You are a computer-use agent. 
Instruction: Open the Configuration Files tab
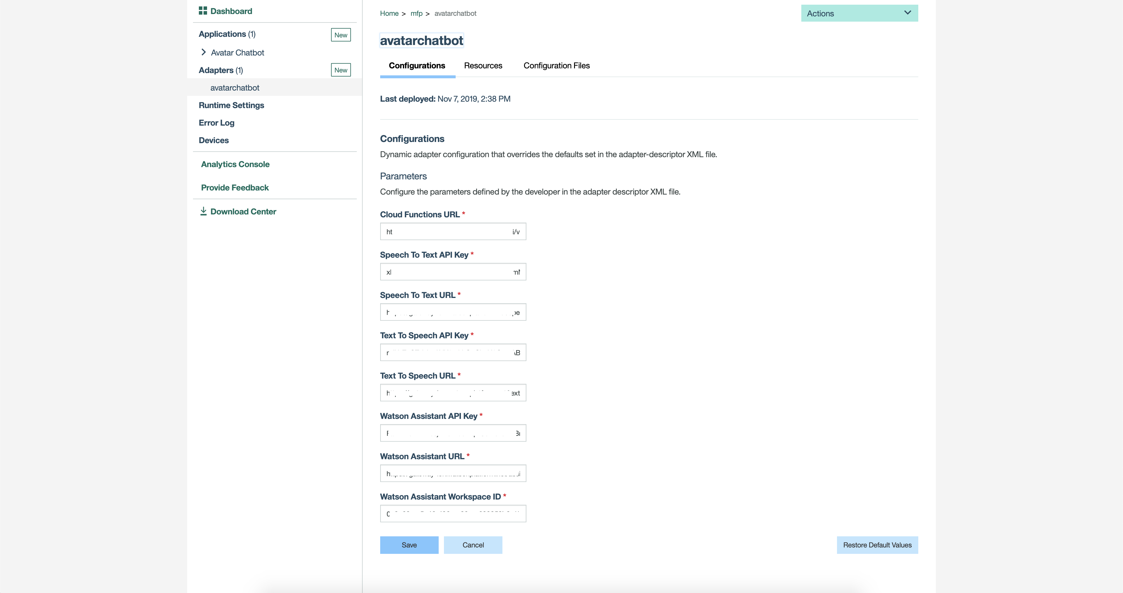point(556,66)
